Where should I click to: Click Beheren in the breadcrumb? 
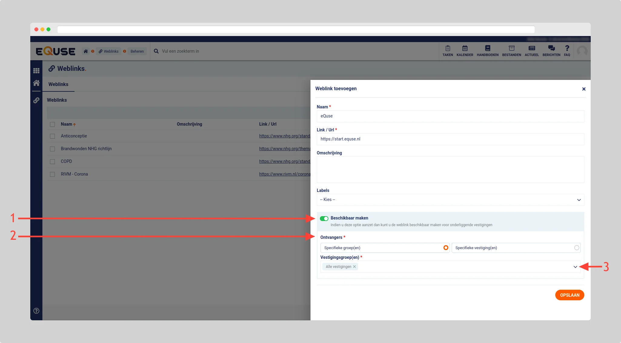point(137,51)
